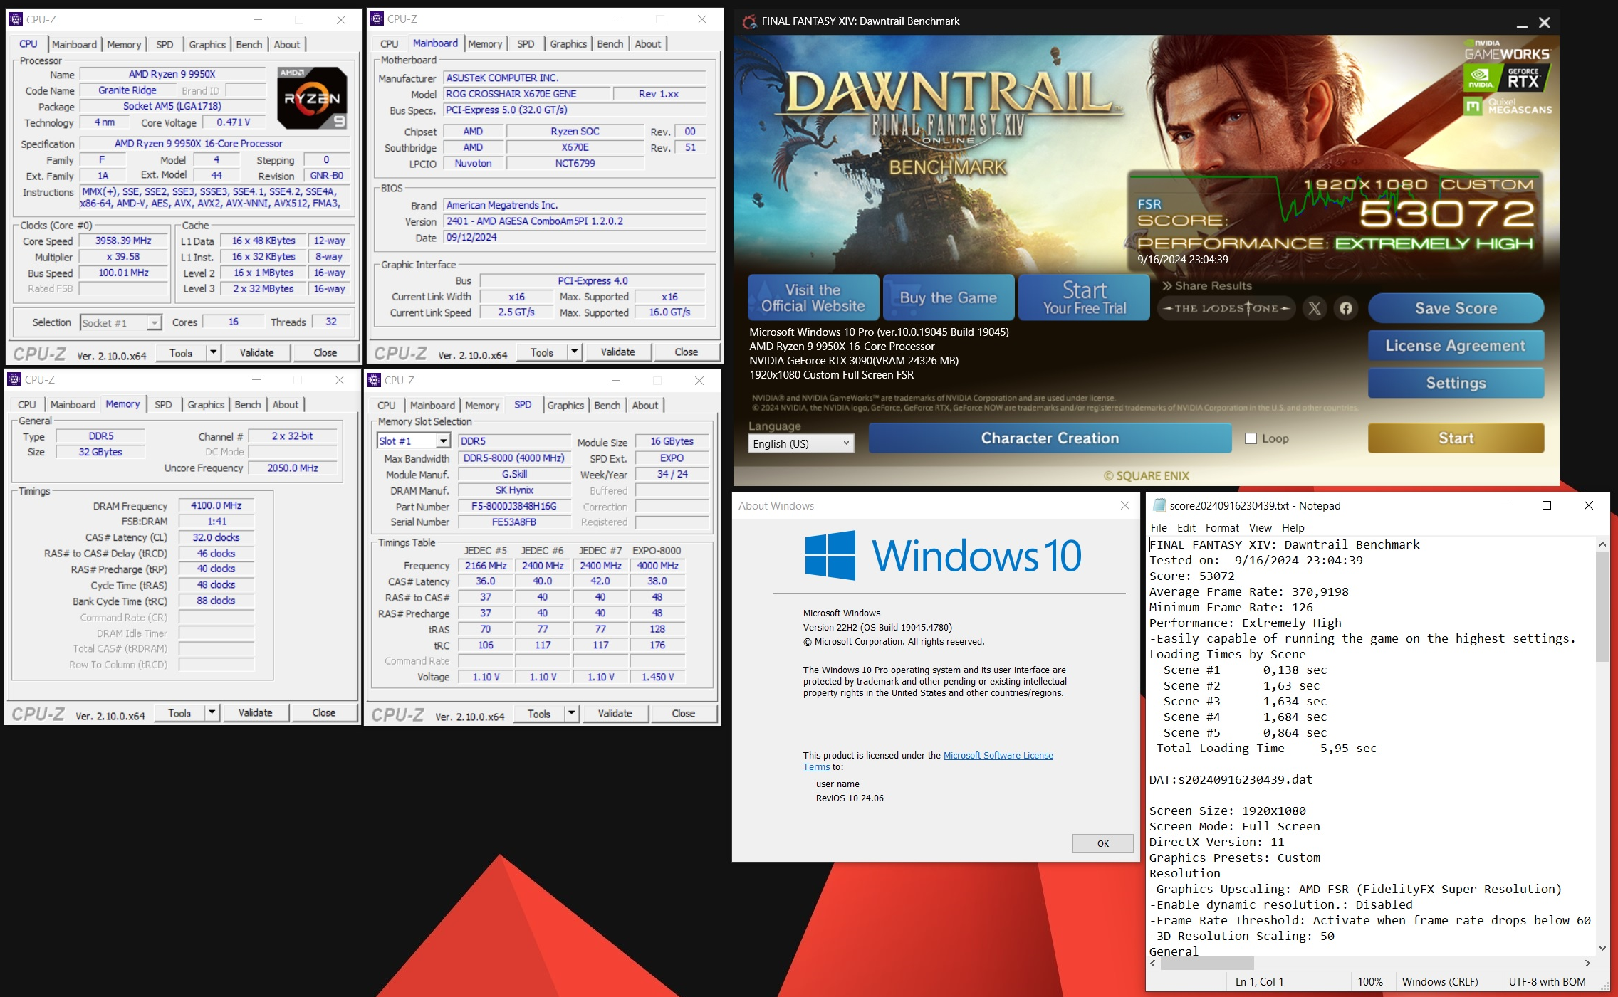The image size is (1618, 997).
Task: Click the Final Fantasy XIV benchmark title icon
Action: coord(749,21)
